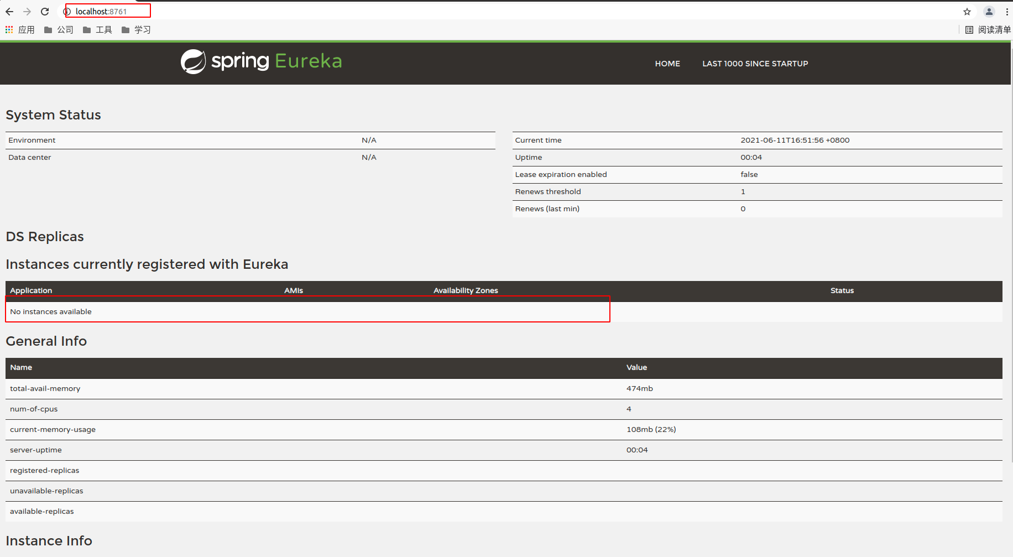Click the Availability Zones column header

466,291
